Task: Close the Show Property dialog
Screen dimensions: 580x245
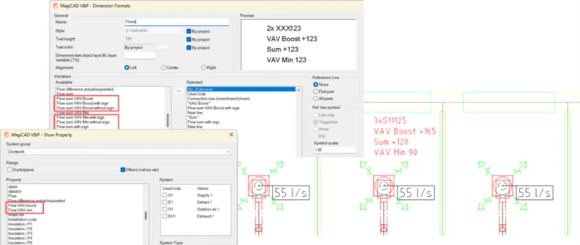Action: tap(231, 134)
